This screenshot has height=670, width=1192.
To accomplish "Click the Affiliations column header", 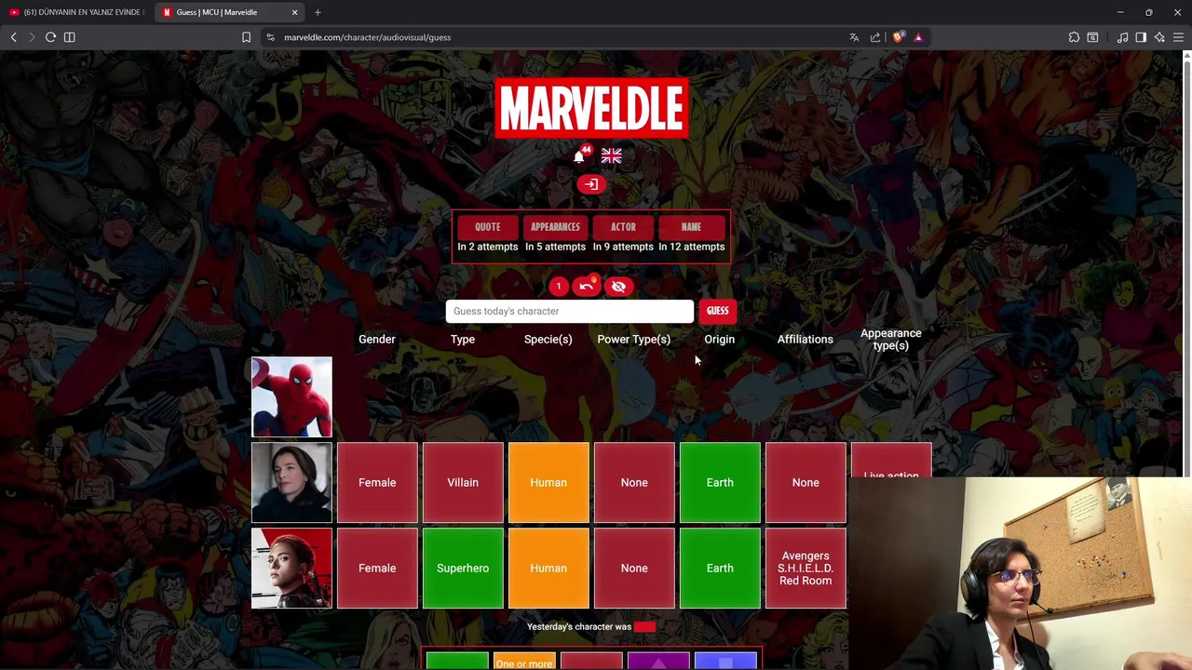I will click(806, 339).
